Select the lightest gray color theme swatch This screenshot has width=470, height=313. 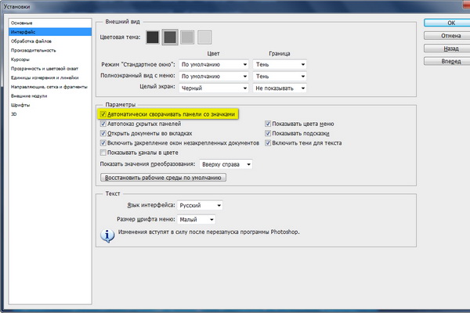coord(204,37)
